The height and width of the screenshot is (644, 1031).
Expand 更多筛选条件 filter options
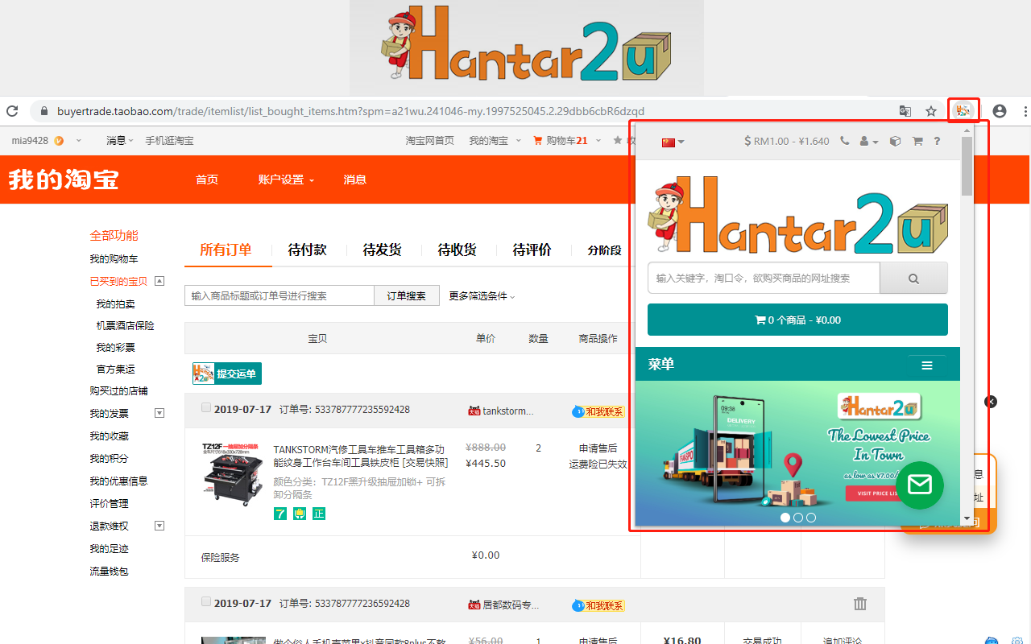pyautogui.click(x=482, y=295)
